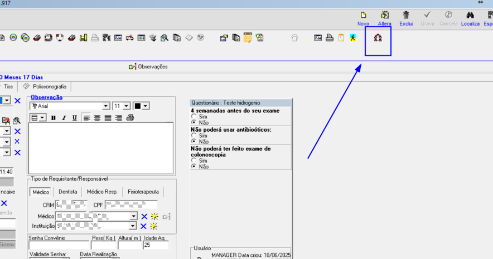This screenshot has height=259, width=493.
Task: Switch to the Tiss tab
Action: (x=8, y=87)
